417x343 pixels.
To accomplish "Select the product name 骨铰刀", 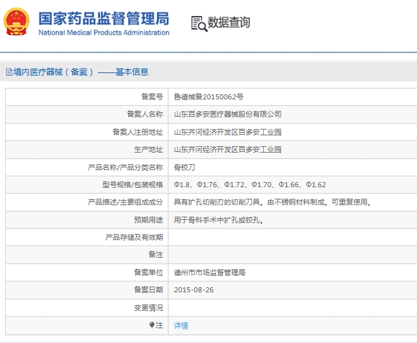I will coord(184,167).
